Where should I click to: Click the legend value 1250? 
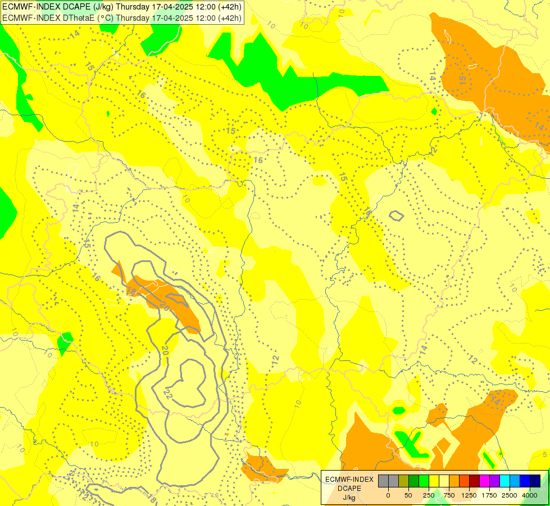point(469,495)
